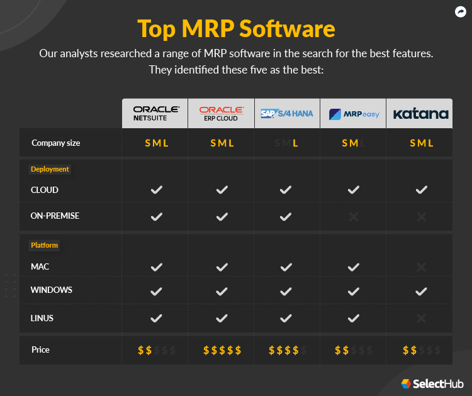Click price dollar signs for Oracle NetSuite
This screenshot has width=472, height=396.
click(157, 350)
